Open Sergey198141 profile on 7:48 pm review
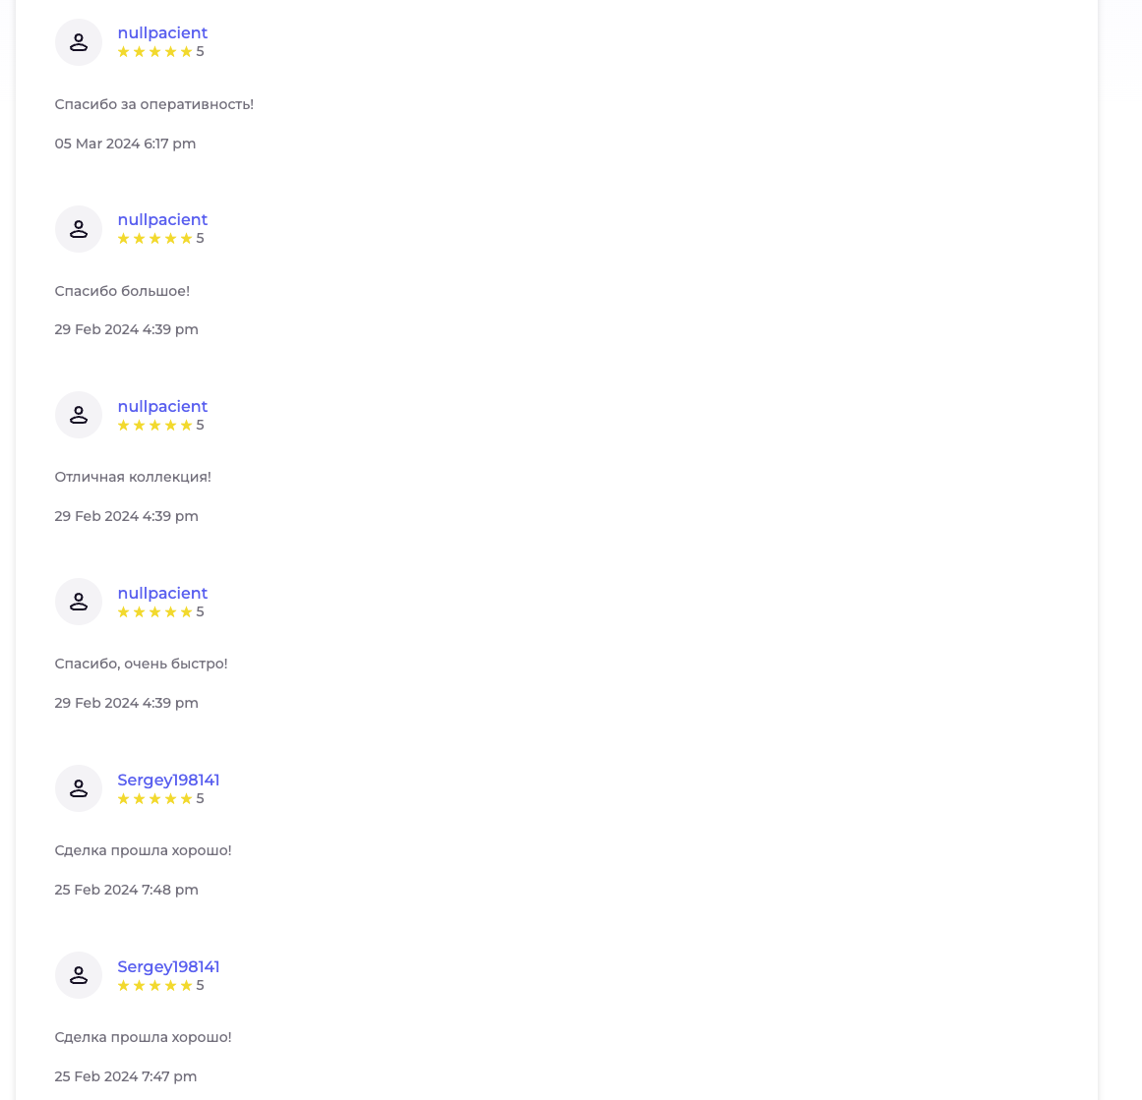The height and width of the screenshot is (1100, 1142). 168,781
